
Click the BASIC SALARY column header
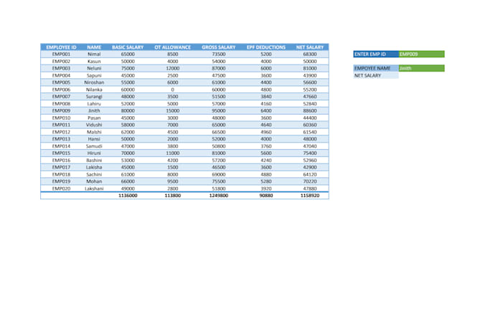(x=128, y=47)
